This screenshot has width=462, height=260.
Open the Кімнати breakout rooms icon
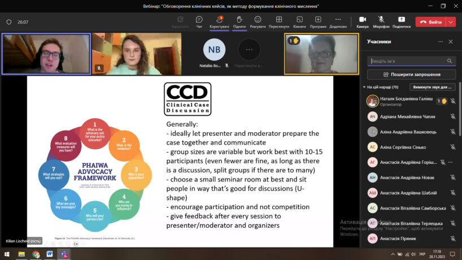coord(299,21)
